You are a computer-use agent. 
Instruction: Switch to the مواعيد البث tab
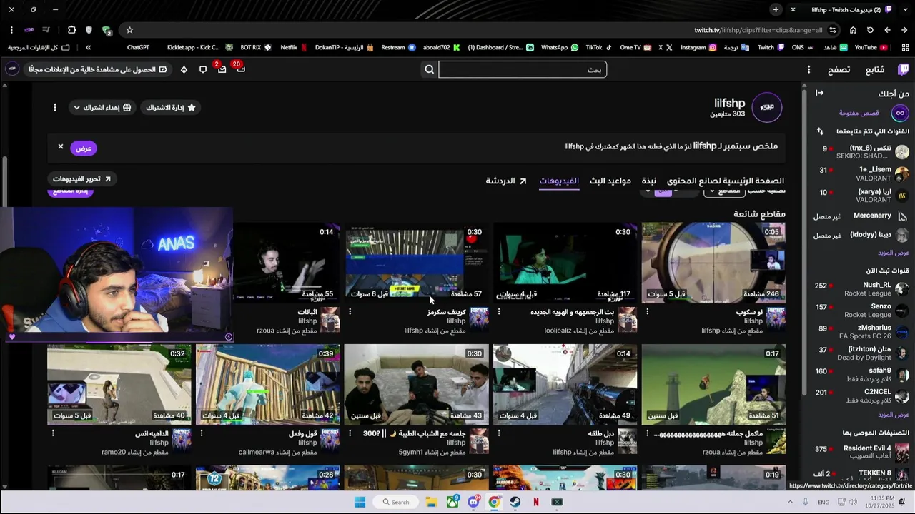point(610,181)
